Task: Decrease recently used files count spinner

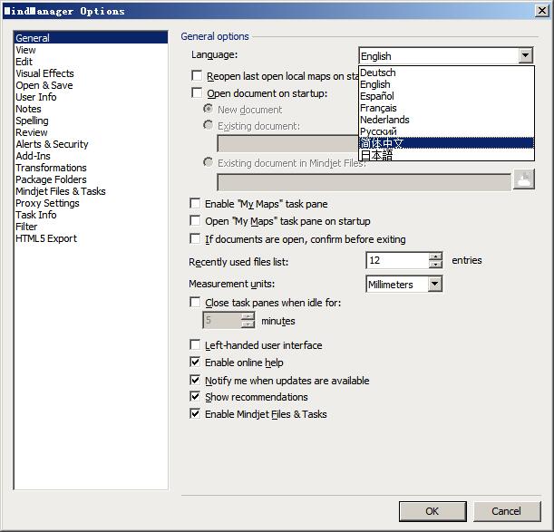Action: tap(435, 265)
